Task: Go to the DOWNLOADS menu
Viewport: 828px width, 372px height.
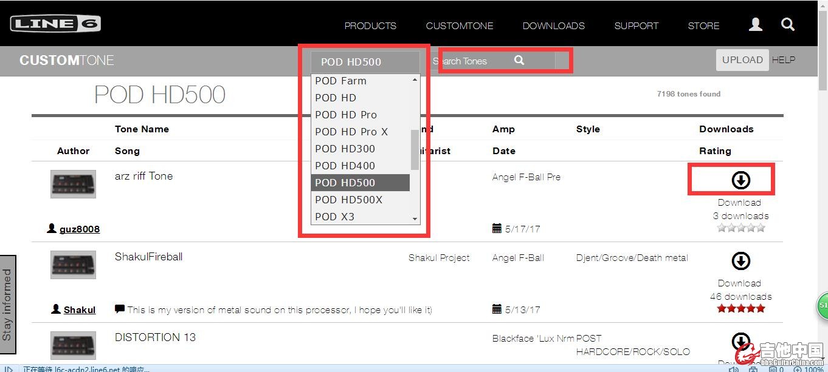Action: [x=553, y=26]
